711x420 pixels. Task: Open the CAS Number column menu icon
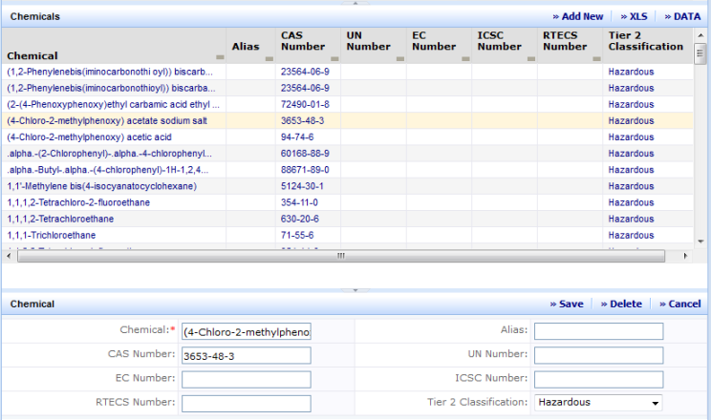pyautogui.click(x=334, y=57)
